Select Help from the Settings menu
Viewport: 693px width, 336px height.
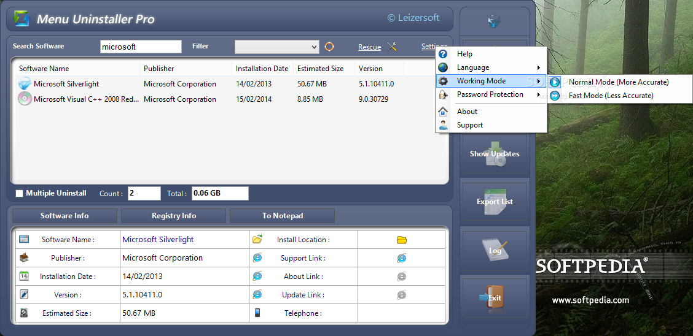pyautogui.click(x=491, y=54)
